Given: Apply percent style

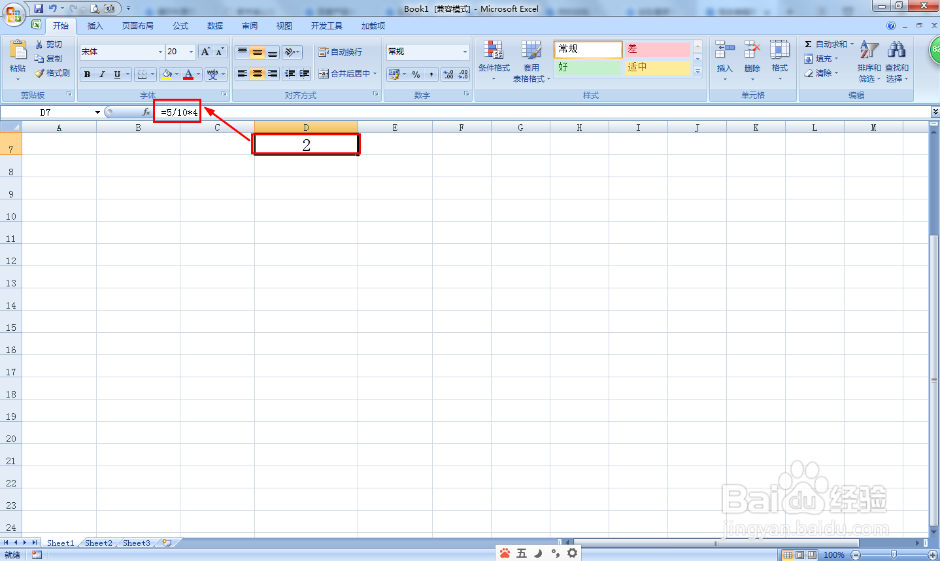Looking at the screenshot, I should click(x=416, y=75).
